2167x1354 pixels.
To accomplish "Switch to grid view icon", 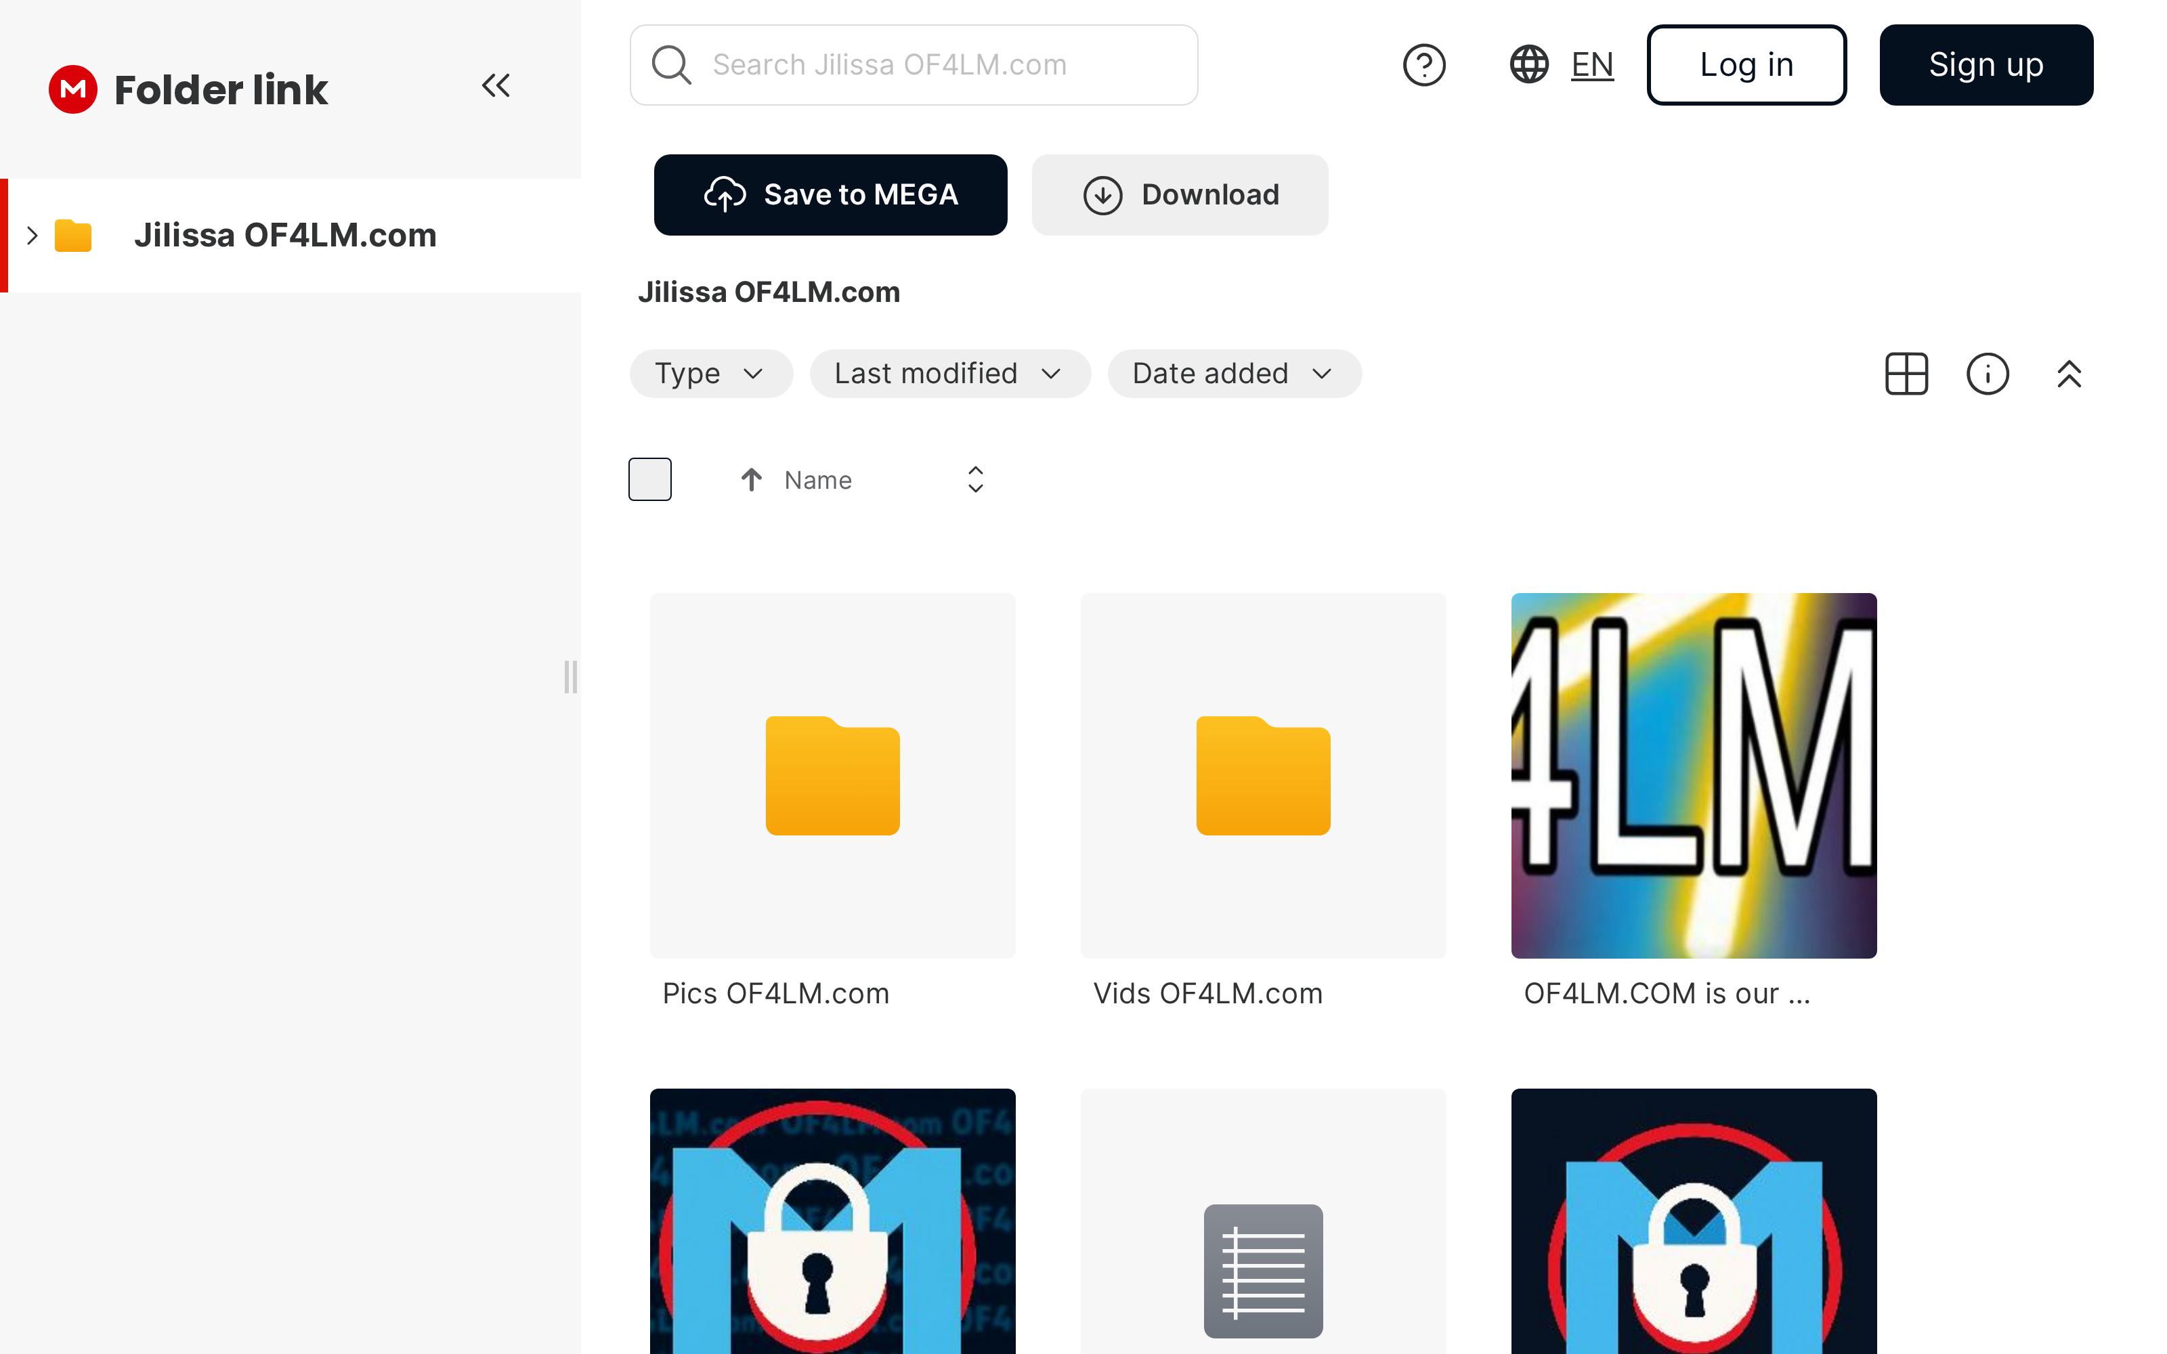I will [1906, 374].
